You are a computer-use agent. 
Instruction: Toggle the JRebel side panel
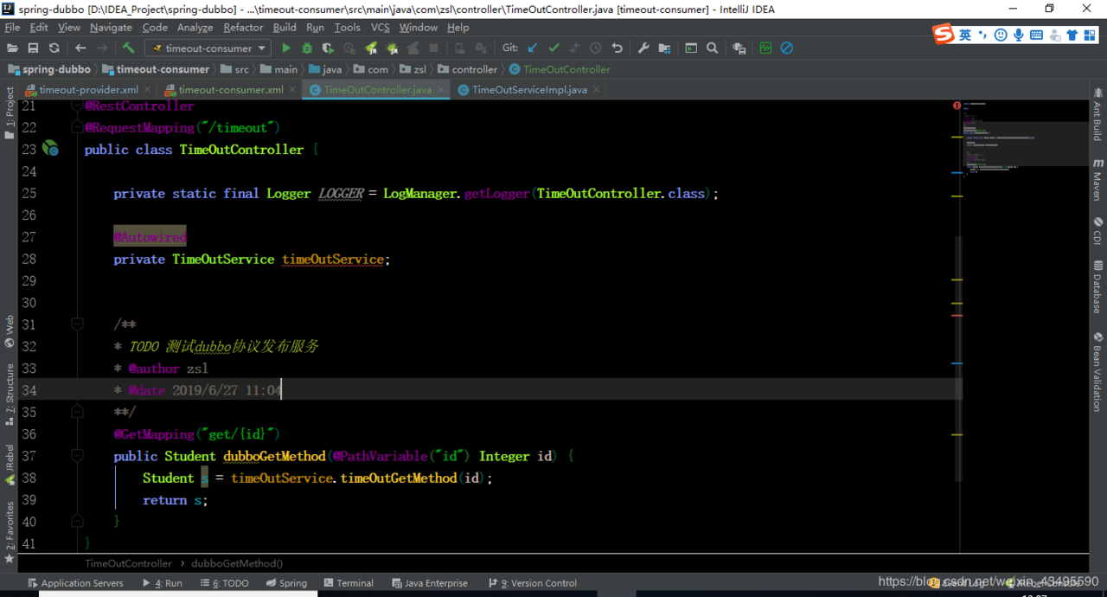(10, 465)
